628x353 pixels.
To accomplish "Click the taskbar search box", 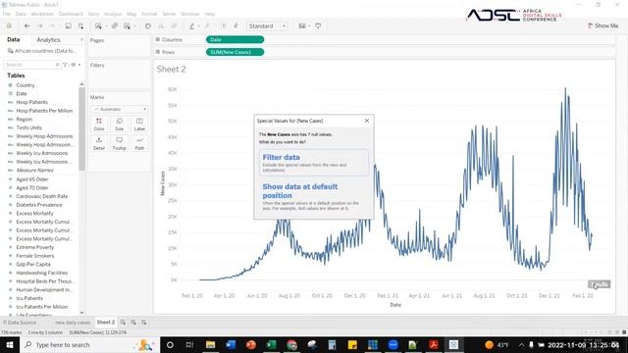I will click(89, 344).
